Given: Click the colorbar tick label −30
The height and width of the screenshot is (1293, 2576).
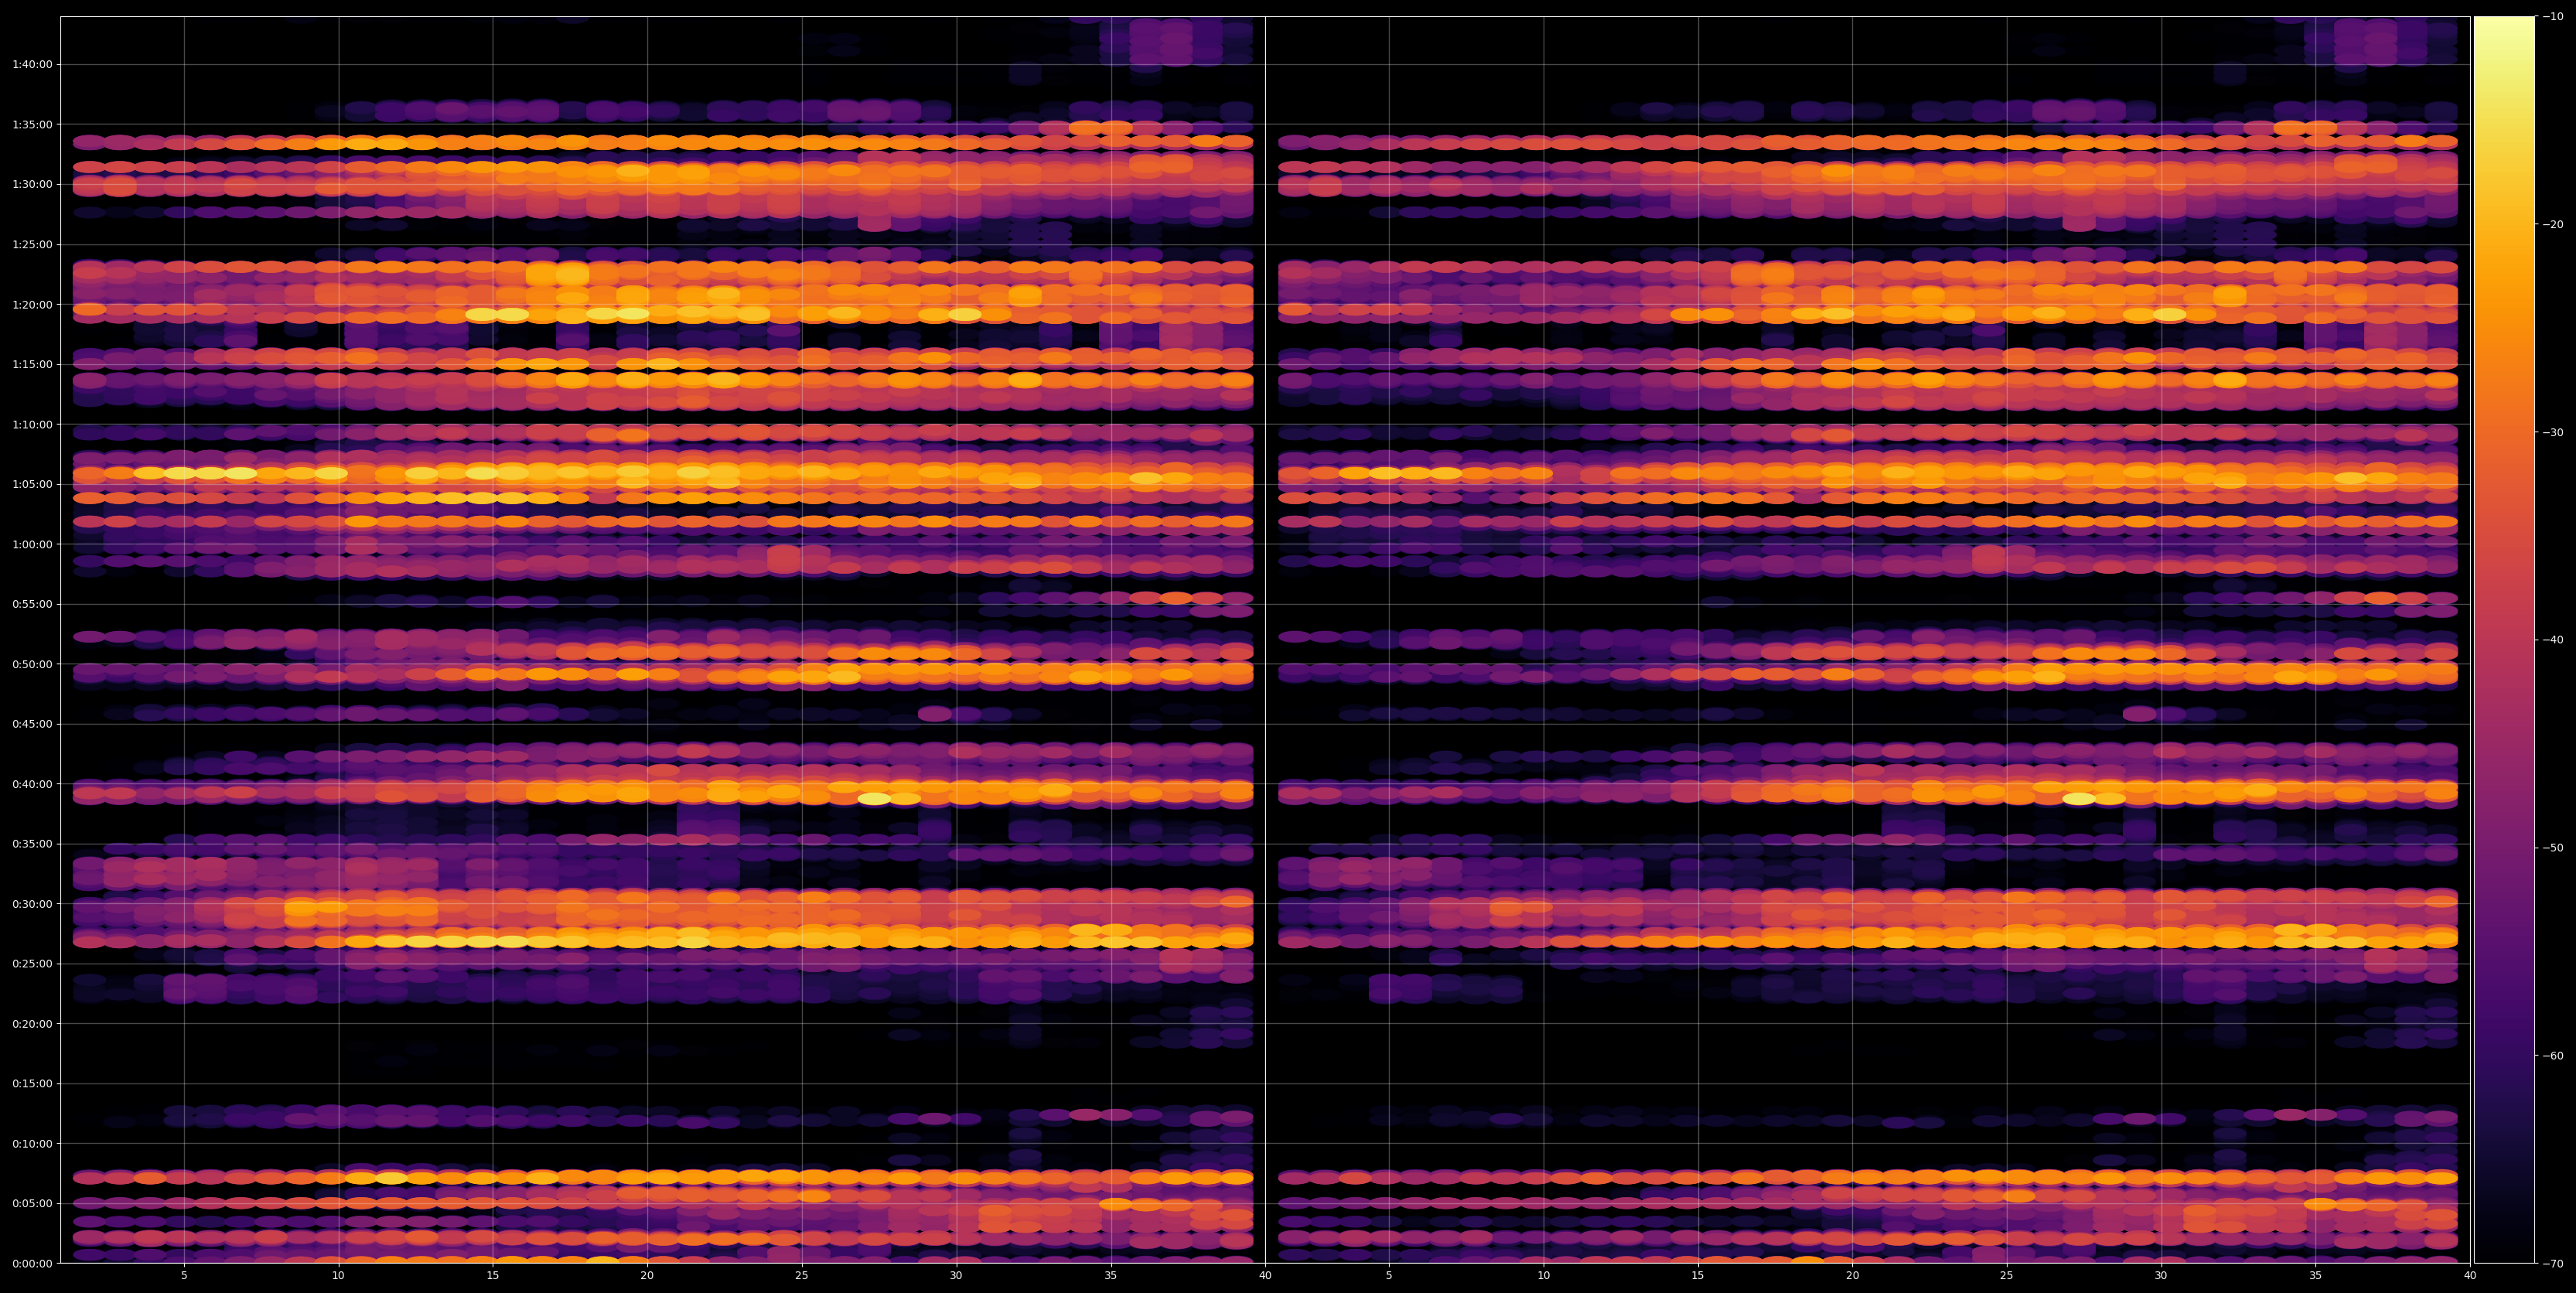Looking at the screenshot, I should [2553, 432].
